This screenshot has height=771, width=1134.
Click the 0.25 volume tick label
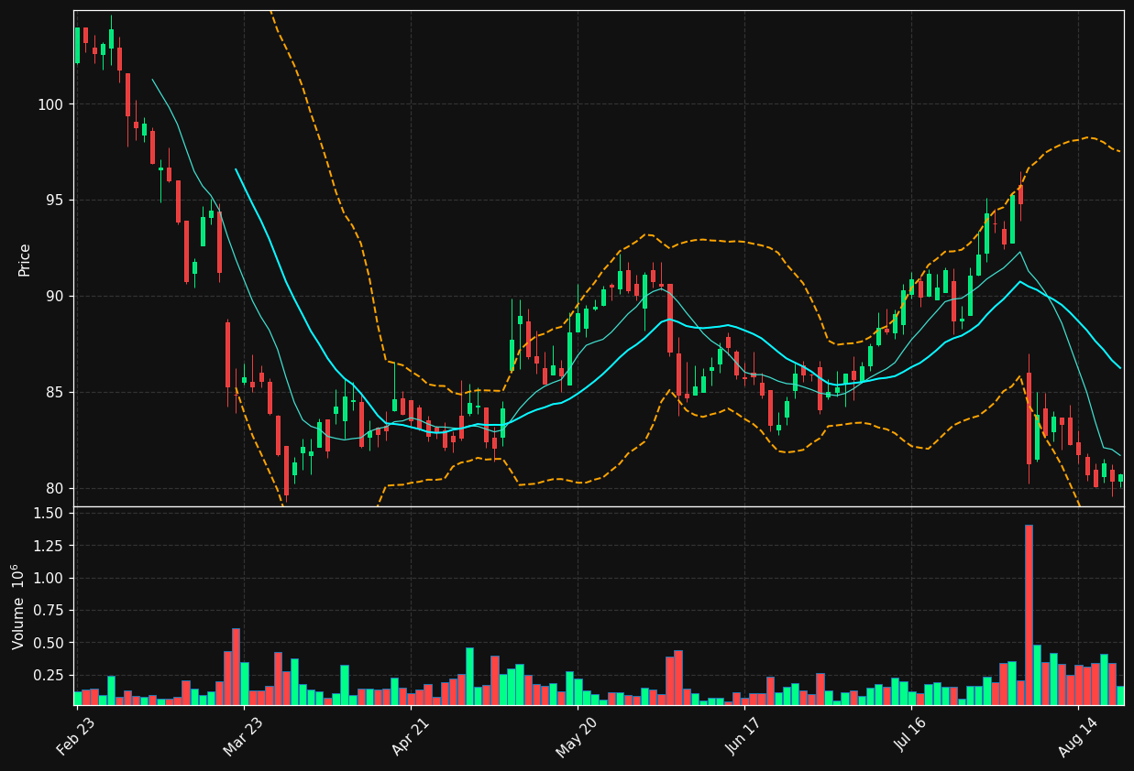pyautogui.click(x=48, y=676)
